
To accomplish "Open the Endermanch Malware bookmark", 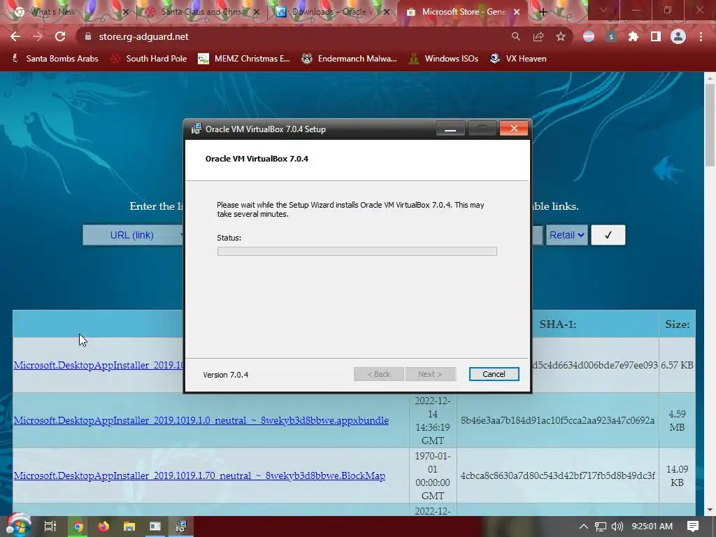I will coord(350,59).
